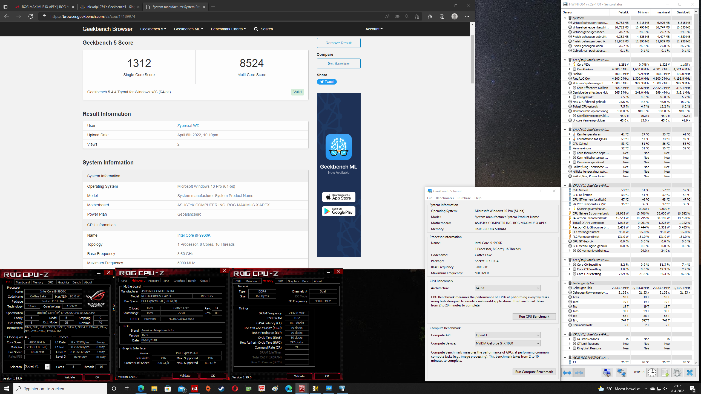Open Mail app from the taskbar
The width and height of the screenshot is (701, 394).
pyautogui.click(x=181, y=389)
